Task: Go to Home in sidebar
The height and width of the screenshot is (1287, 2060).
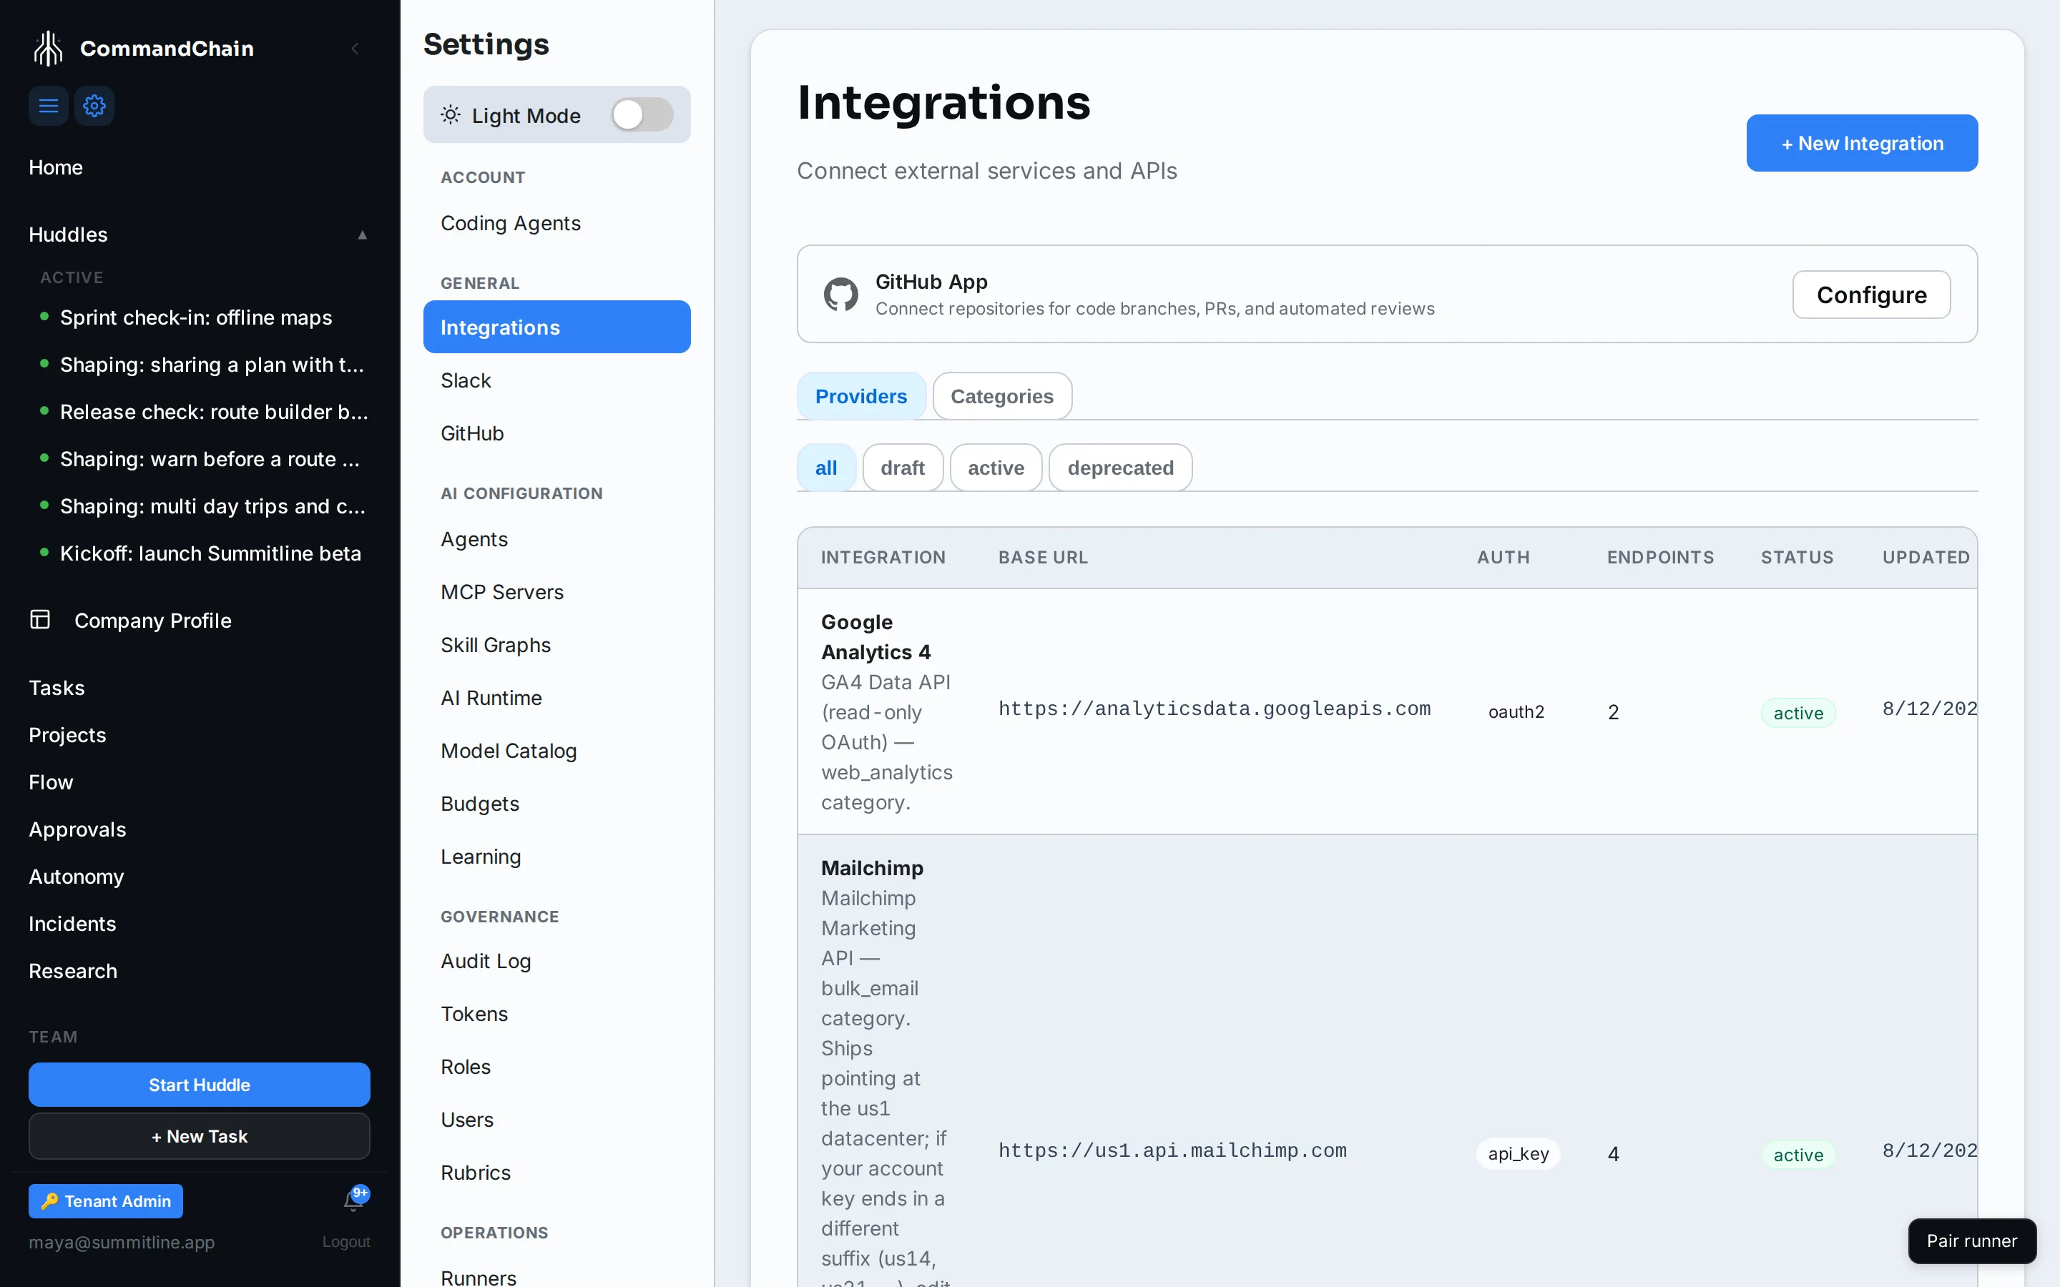Action: [x=55, y=168]
